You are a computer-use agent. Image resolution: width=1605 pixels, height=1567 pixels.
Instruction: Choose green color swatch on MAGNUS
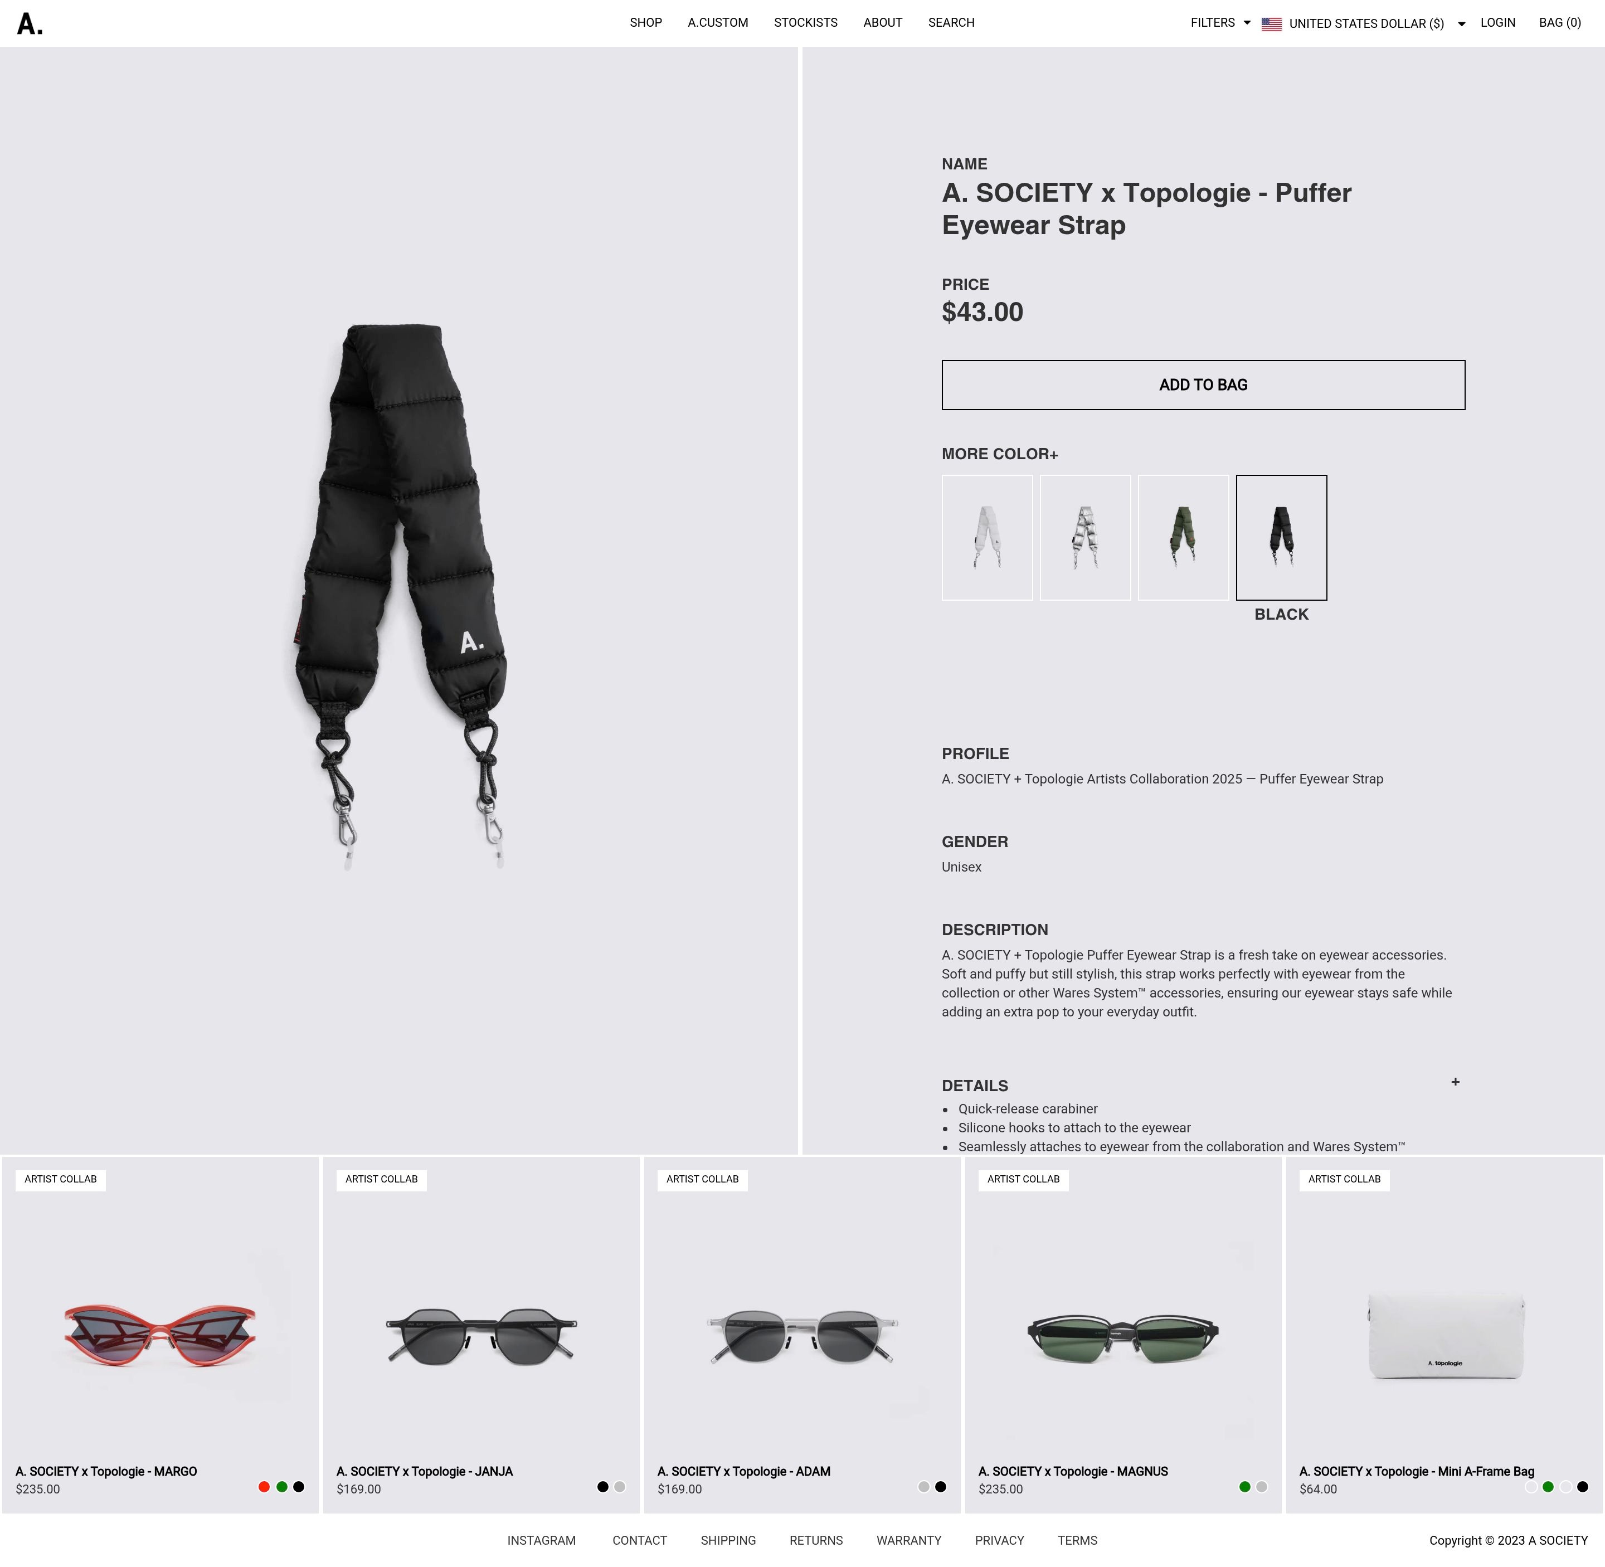click(1244, 1486)
